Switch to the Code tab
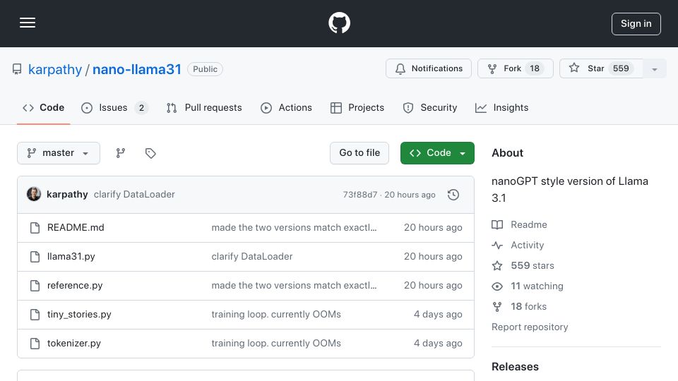The height and width of the screenshot is (381, 678). click(x=44, y=107)
